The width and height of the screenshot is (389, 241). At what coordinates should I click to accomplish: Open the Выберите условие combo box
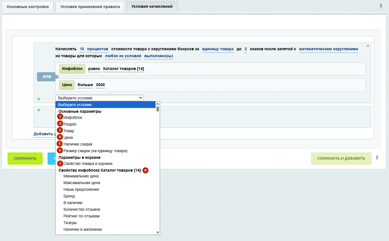(99, 98)
